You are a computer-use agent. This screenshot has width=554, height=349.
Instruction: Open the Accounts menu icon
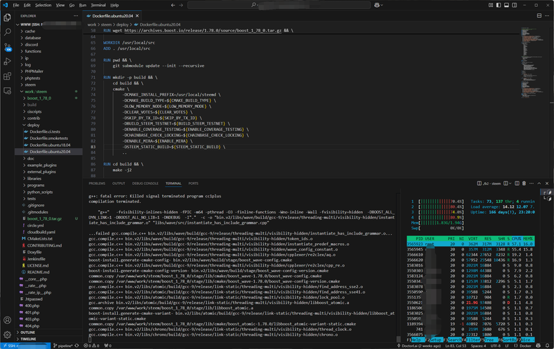click(x=7, y=320)
